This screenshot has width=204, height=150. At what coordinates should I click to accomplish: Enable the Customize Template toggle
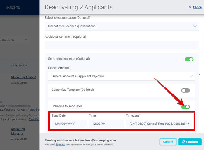pyautogui.click(x=185, y=90)
